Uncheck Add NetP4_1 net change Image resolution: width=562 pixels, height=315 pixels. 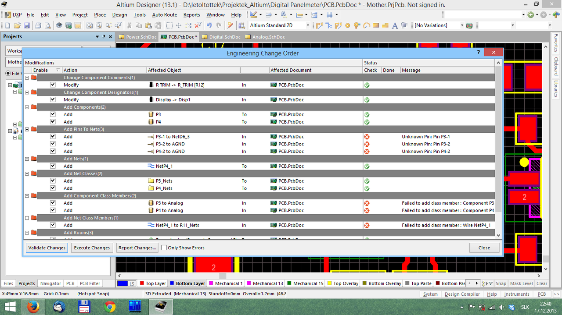coord(53,166)
